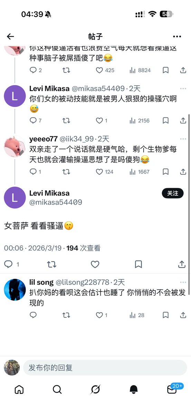
Task: Open the Home tab in bottom bar
Action: tap(19, 389)
